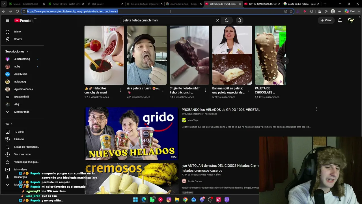The width and height of the screenshot is (362, 204).
Task: Open the Windows Start menu
Action: coord(135,199)
